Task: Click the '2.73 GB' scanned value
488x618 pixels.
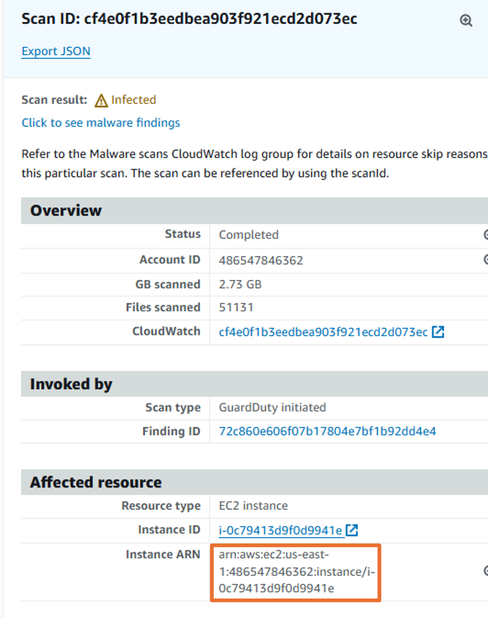Action: pyautogui.click(x=240, y=284)
